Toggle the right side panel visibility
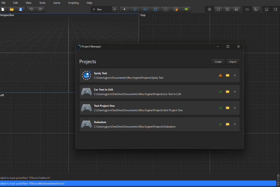 (275, 9)
